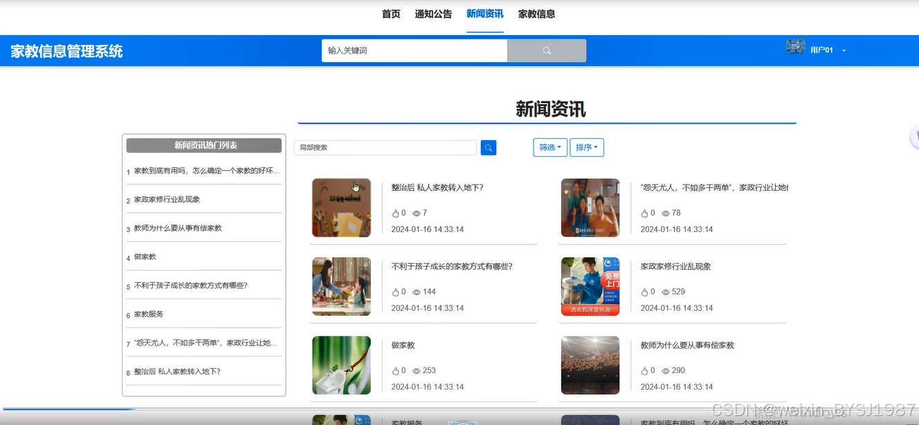Like the card article 教师为什么要从事有偿家教
This screenshot has height=425, width=919.
click(644, 371)
